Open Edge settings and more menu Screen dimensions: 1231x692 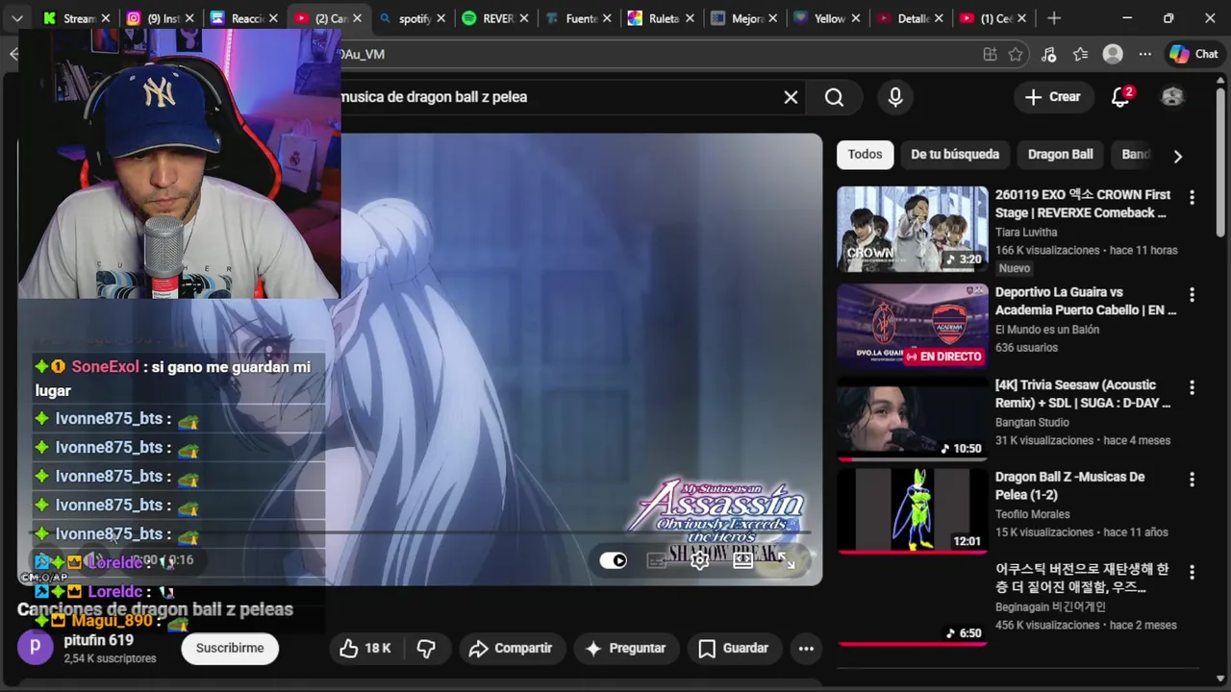point(1144,55)
